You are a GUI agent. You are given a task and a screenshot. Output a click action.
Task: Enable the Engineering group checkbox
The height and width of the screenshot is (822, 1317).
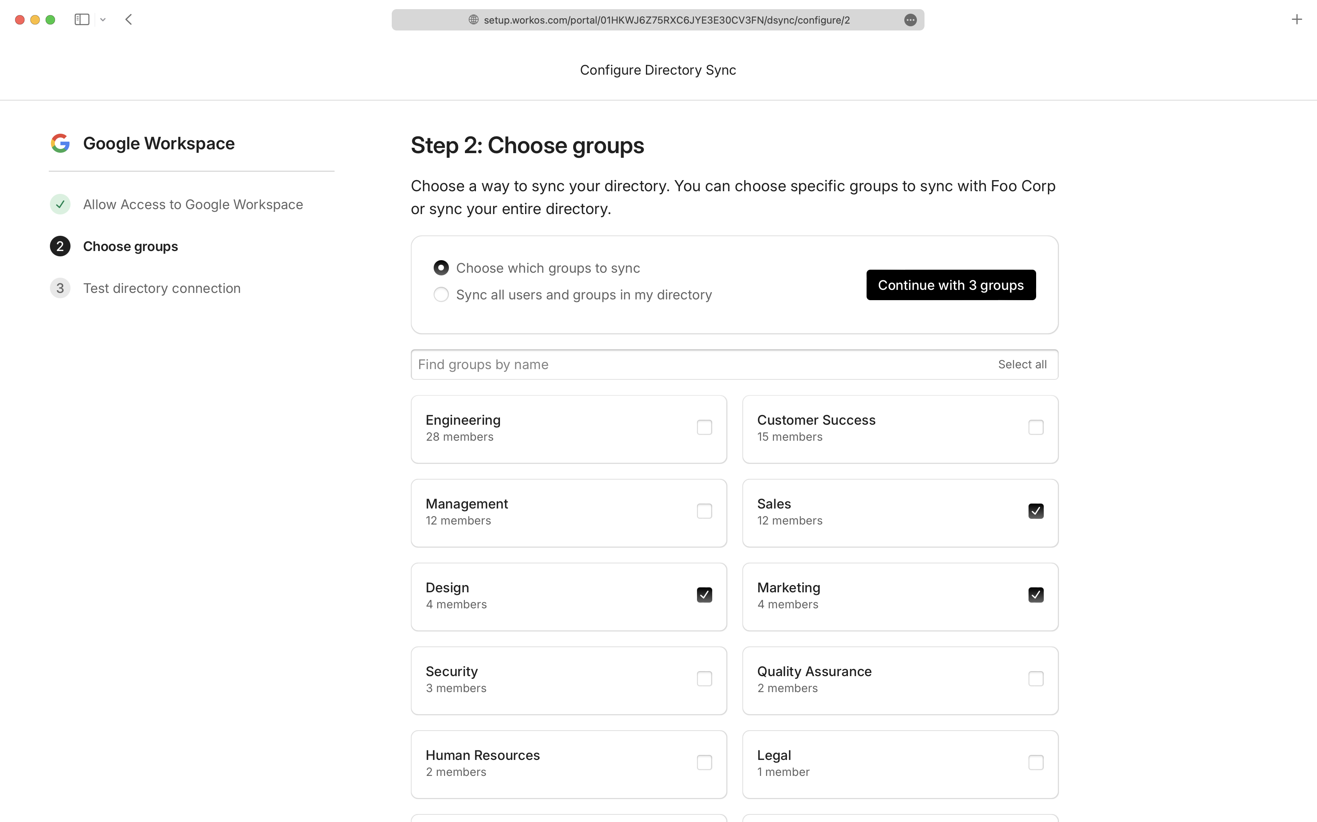click(x=705, y=427)
